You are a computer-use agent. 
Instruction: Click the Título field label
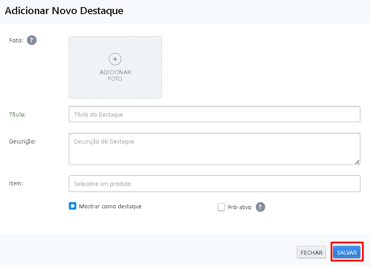click(18, 114)
